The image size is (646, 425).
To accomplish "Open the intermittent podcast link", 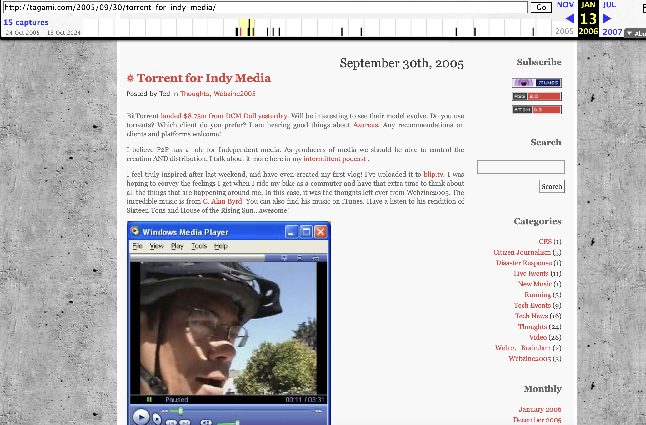I will (x=334, y=159).
